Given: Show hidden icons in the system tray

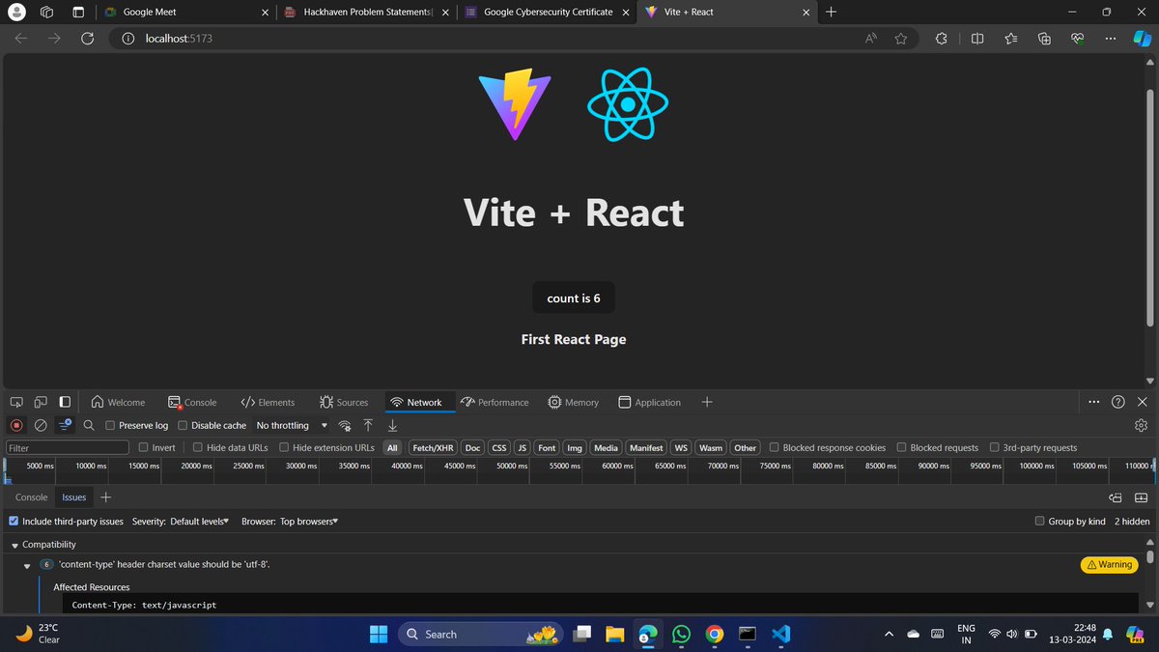Looking at the screenshot, I should tap(889, 635).
